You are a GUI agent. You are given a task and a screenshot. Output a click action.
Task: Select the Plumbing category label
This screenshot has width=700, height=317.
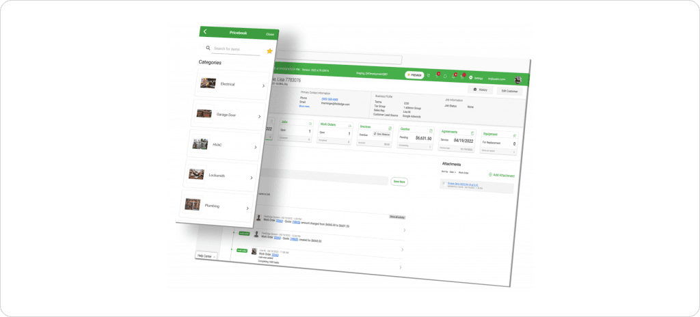[x=212, y=206]
